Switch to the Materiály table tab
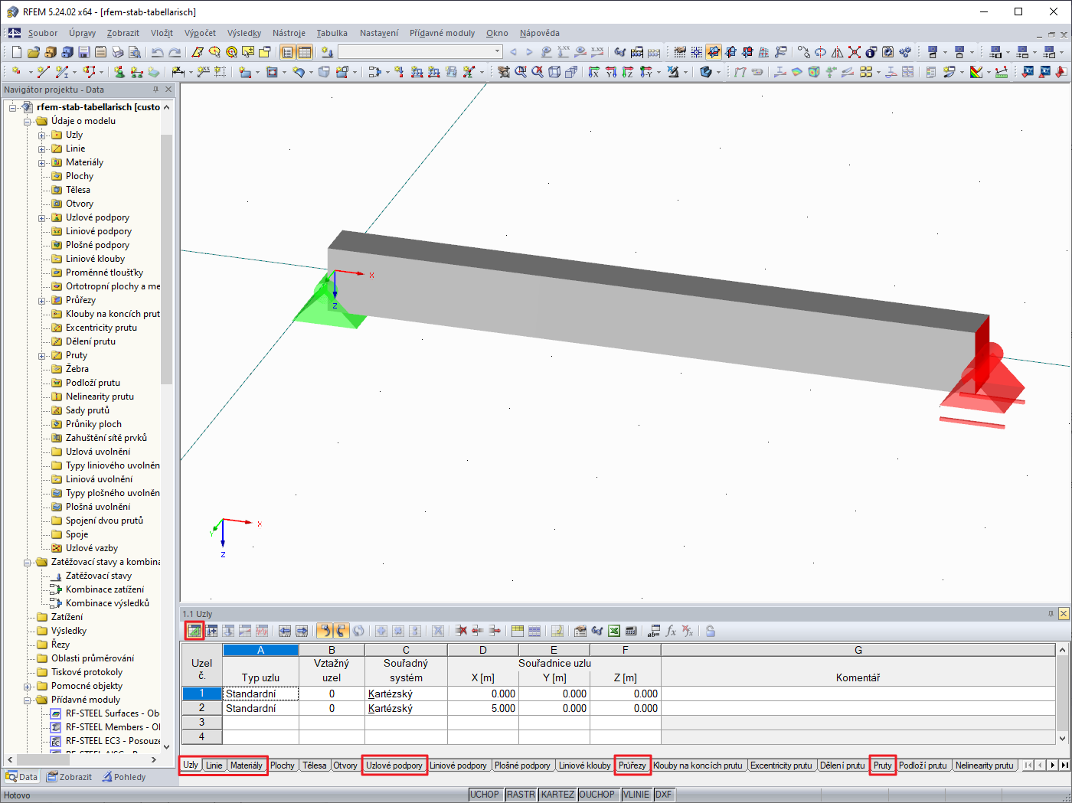Viewport: 1072px width, 803px height. [x=246, y=765]
